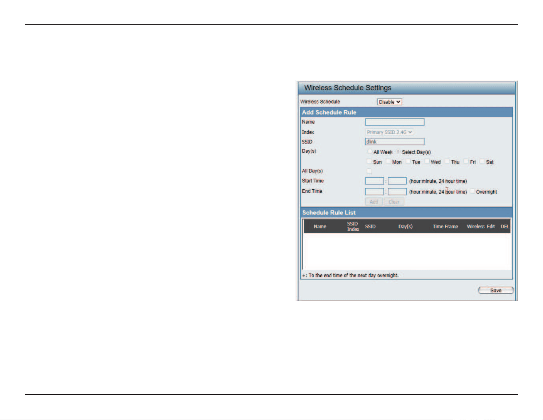Click the schedule rule Name input field
The image size is (543, 420).
[x=395, y=122]
